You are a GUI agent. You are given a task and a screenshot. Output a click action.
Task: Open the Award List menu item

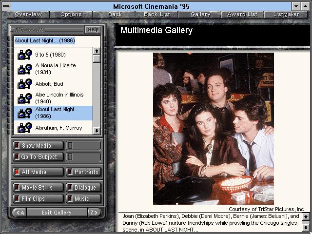point(242,15)
